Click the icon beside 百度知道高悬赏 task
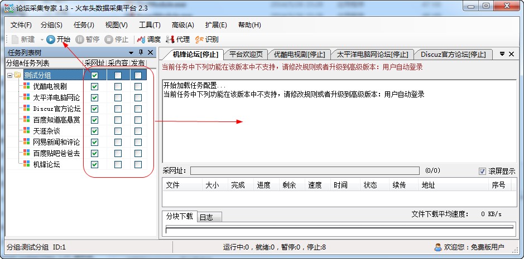This screenshot has height=259, width=524. pyautogui.click(x=26, y=120)
